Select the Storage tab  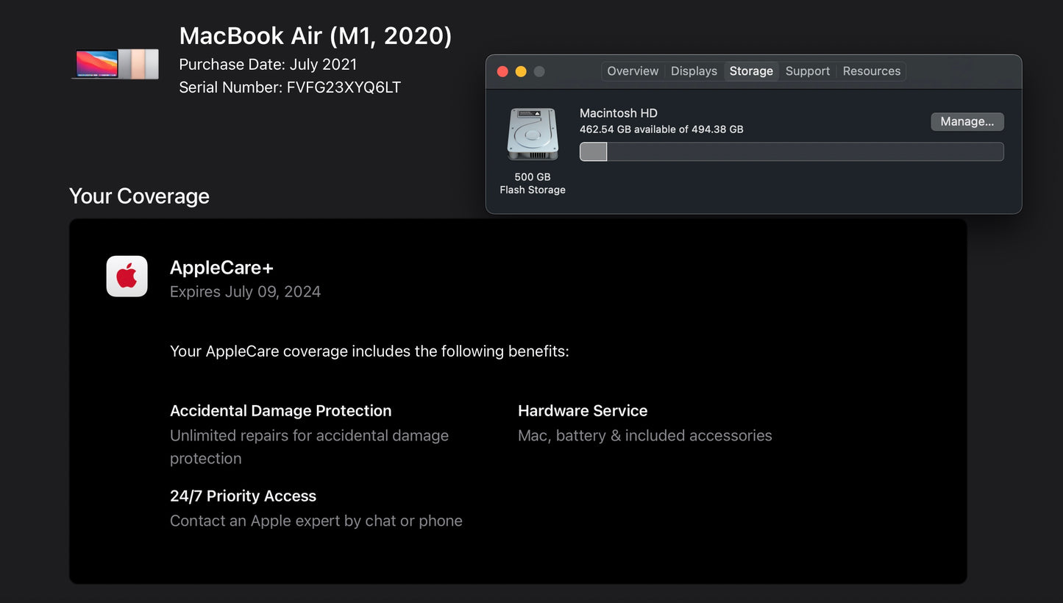coord(750,71)
